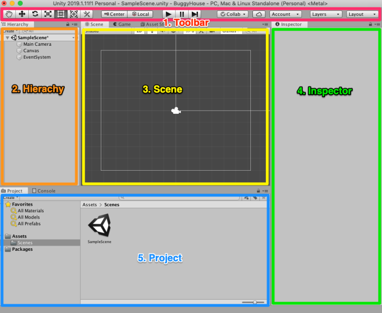Toggle the Local handle orientation button
Screen dimensions: 382x313
click(x=140, y=14)
